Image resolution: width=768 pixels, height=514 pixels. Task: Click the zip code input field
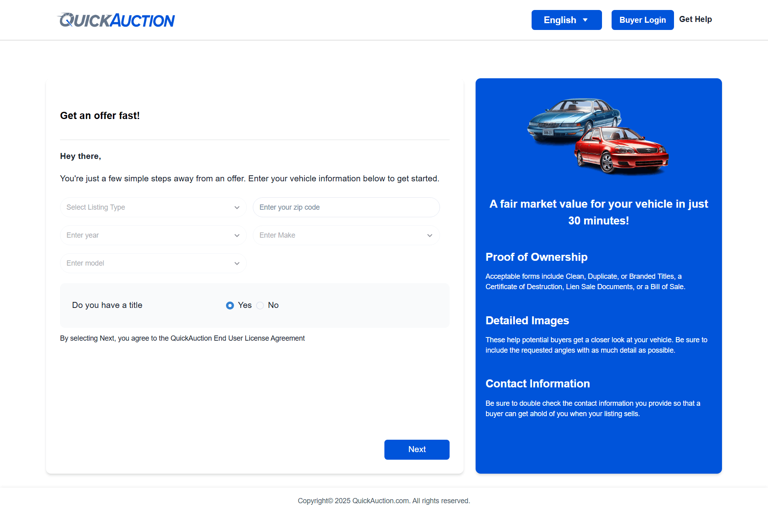pyautogui.click(x=346, y=207)
